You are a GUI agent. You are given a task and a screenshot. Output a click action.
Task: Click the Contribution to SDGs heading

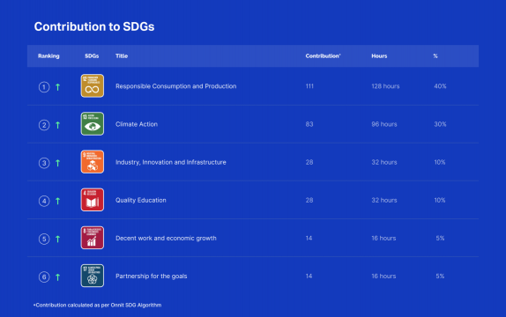[94, 26]
